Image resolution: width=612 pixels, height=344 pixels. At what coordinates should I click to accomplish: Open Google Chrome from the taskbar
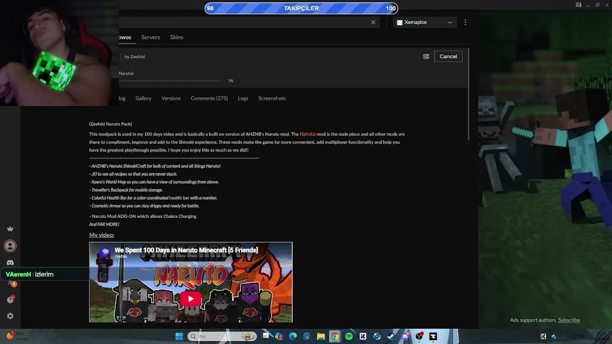[335, 336]
